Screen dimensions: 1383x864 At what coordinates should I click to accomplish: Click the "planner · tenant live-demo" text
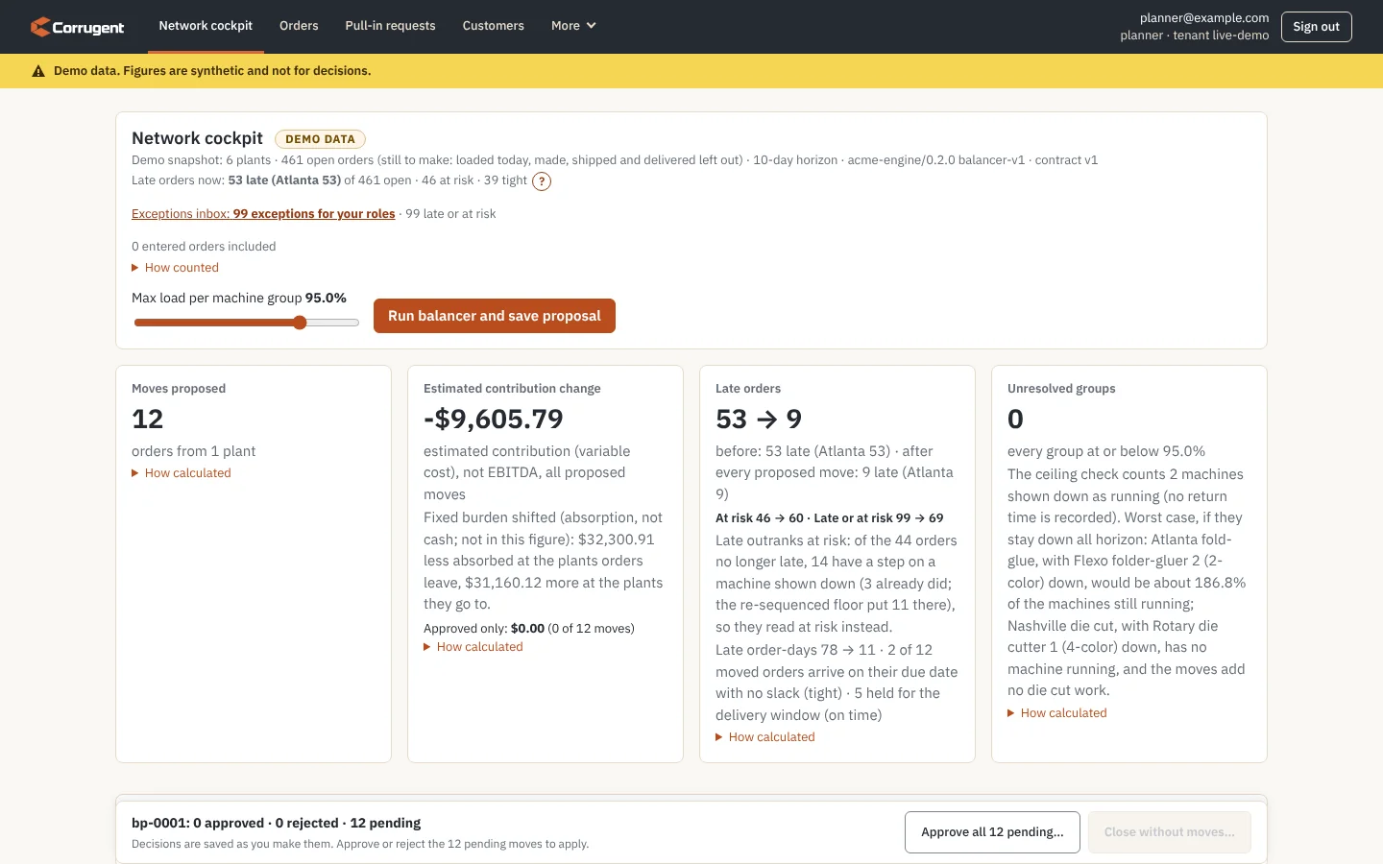(x=1195, y=36)
